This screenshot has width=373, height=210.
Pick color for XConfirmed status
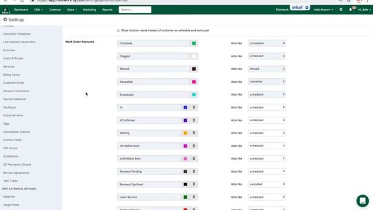185,120
